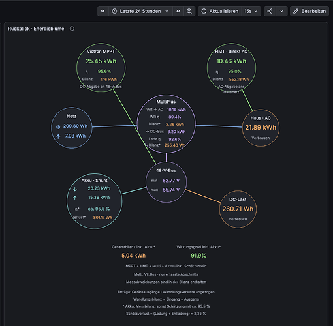Click the '20.23 kWh' Akku charge value
Viewport: 333px width, 326px height.
tap(99, 188)
